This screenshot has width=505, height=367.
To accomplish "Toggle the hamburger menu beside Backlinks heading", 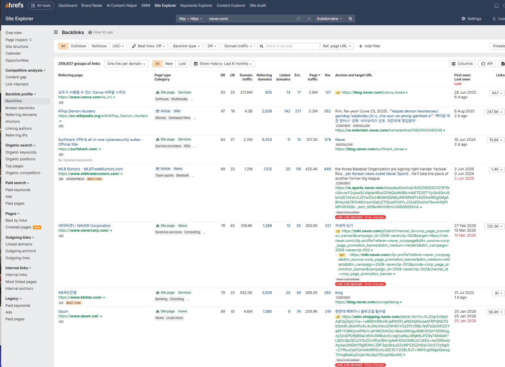I will click(56, 32).
